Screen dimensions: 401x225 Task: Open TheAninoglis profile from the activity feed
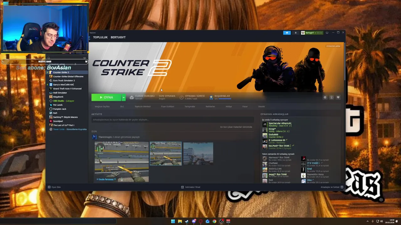click(x=105, y=137)
